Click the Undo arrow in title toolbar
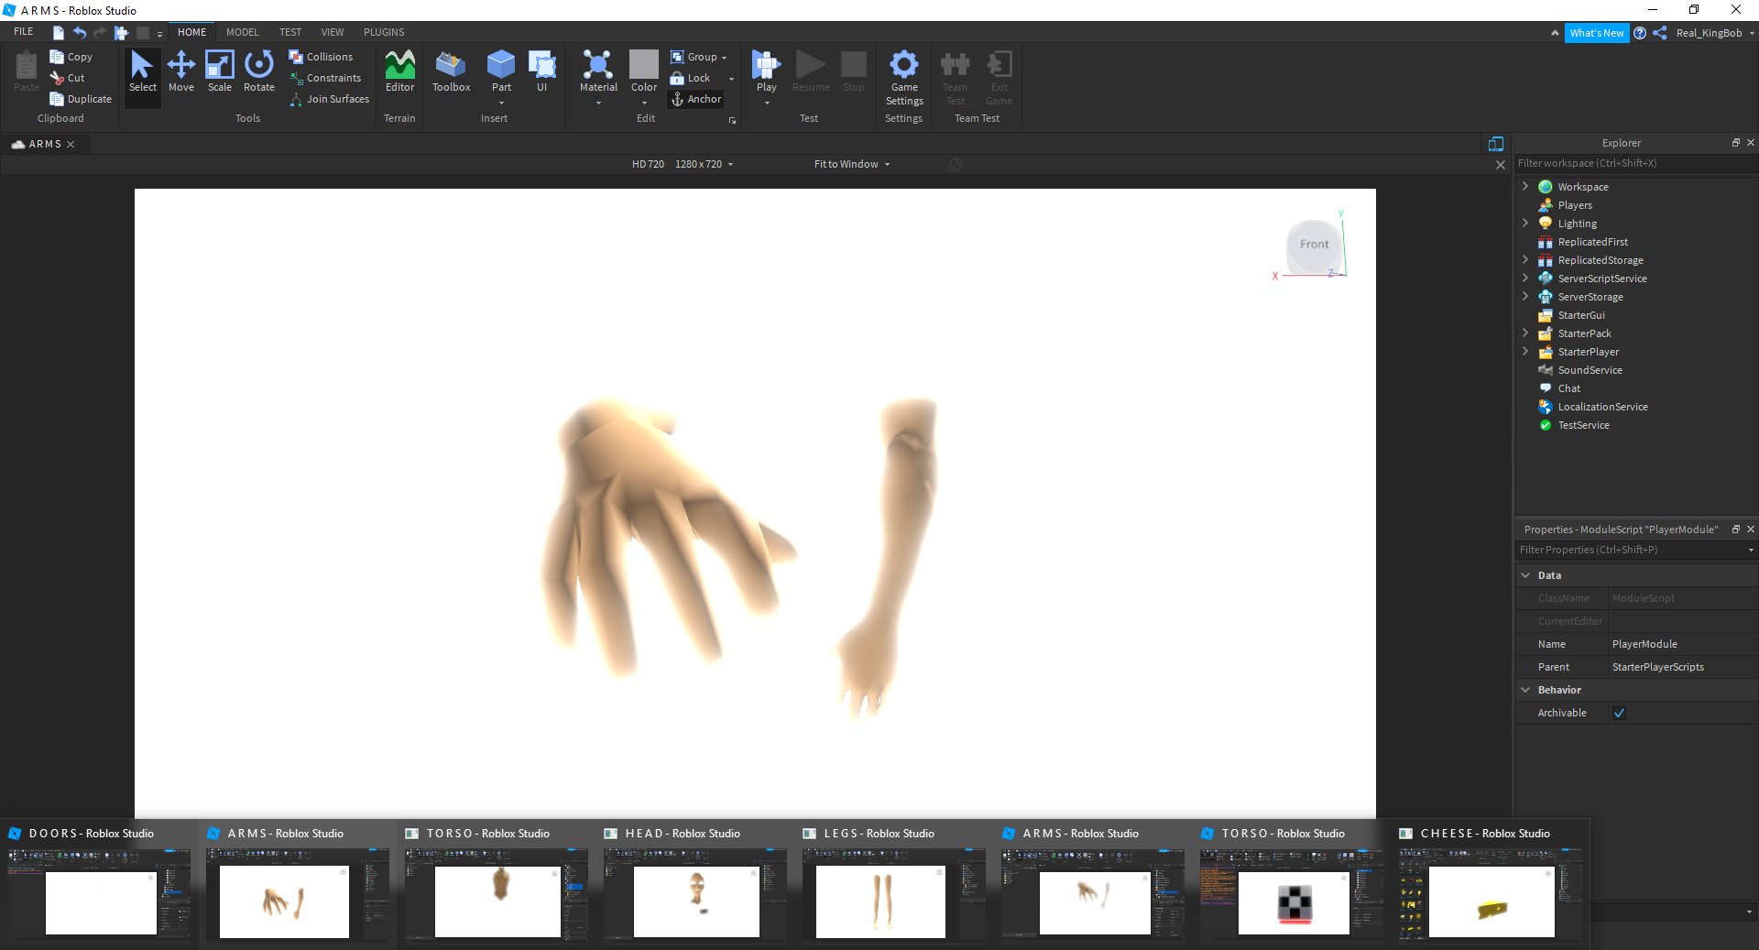This screenshot has width=1759, height=950. (80, 33)
